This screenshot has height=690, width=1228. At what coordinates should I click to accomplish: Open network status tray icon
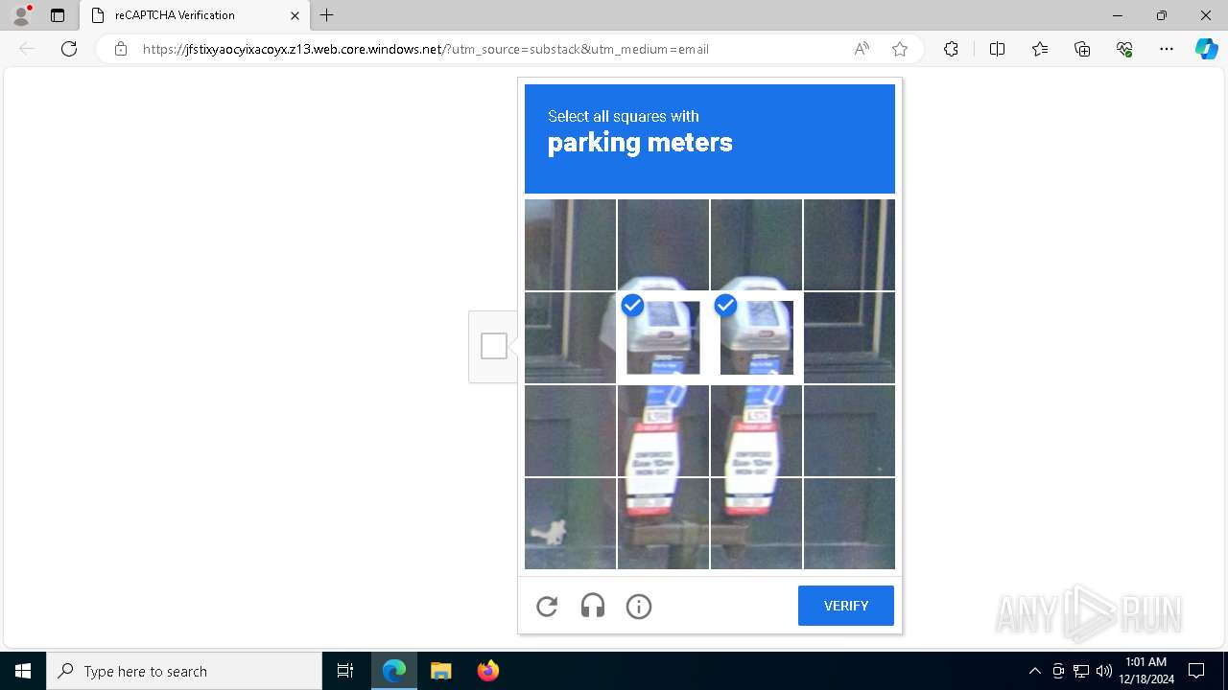(x=1081, y=671)
